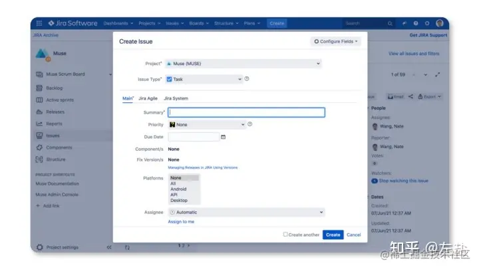479x269 pixels.
Task: Switch to the Jira Agile tab
Action: coord(148,98)
